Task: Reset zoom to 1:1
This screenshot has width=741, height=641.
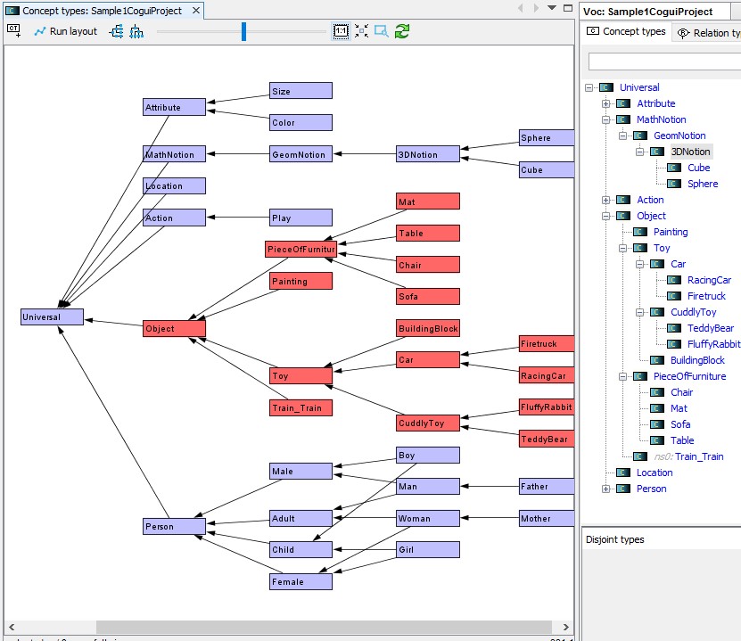Action: click(x=341, y=31)
